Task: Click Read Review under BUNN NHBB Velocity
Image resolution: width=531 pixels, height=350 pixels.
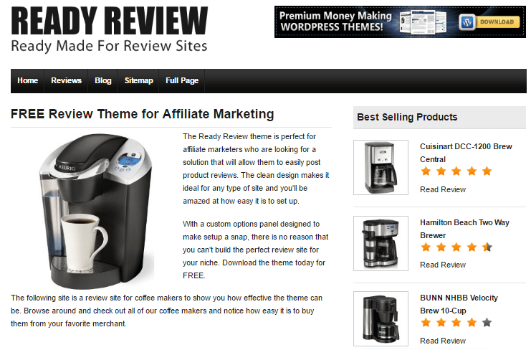Action: pyautogui.click(x=443, y=341)
